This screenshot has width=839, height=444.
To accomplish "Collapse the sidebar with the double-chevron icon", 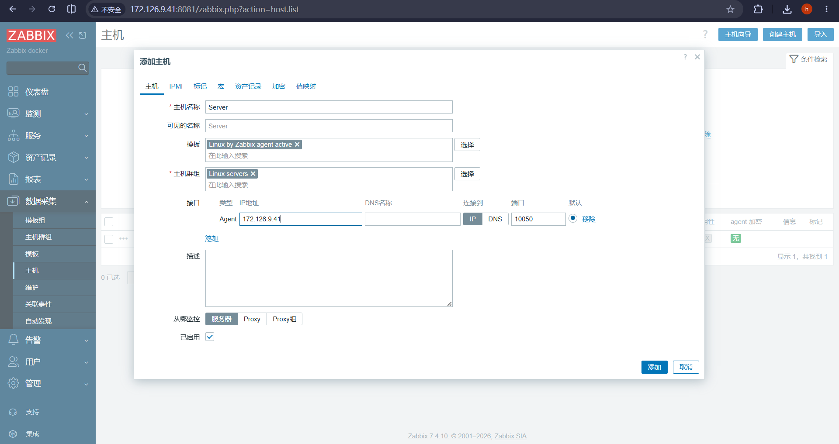I will [x=69, y=35].
